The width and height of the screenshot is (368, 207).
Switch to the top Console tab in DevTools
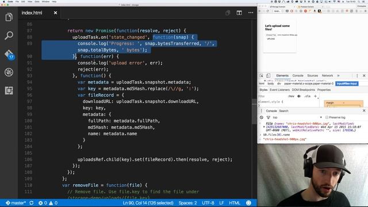point(298,75)
